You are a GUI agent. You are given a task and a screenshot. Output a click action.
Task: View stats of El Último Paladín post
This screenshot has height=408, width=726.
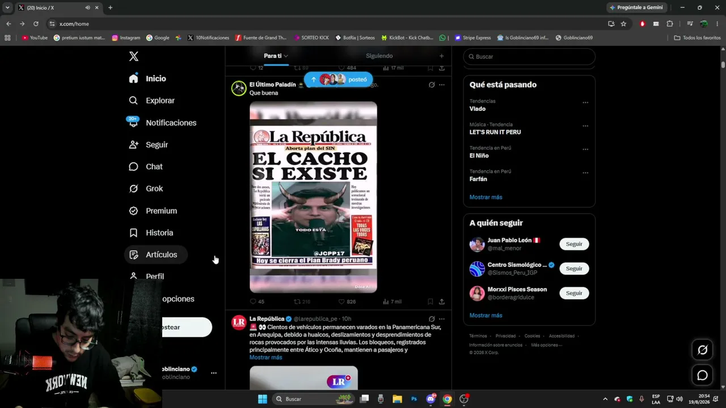(x=392, y=301)
